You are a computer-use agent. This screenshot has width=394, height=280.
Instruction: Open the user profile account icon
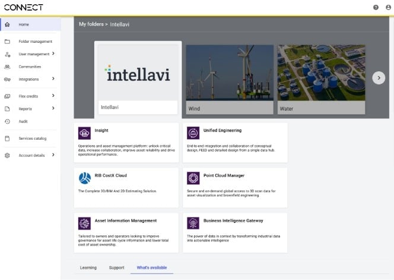coord(388,7)
